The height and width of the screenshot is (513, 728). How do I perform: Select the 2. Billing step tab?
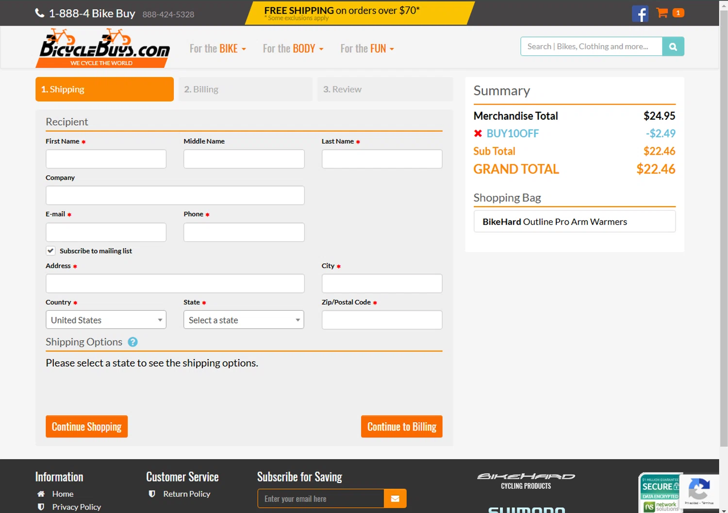click(x=245, y=89)
